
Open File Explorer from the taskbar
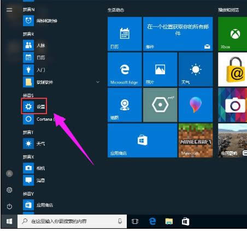[169, 221]
